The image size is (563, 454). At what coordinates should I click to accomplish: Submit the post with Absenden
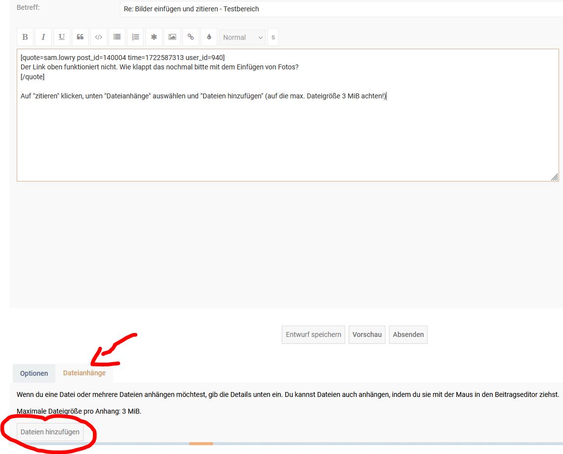[x=408, y=334]
